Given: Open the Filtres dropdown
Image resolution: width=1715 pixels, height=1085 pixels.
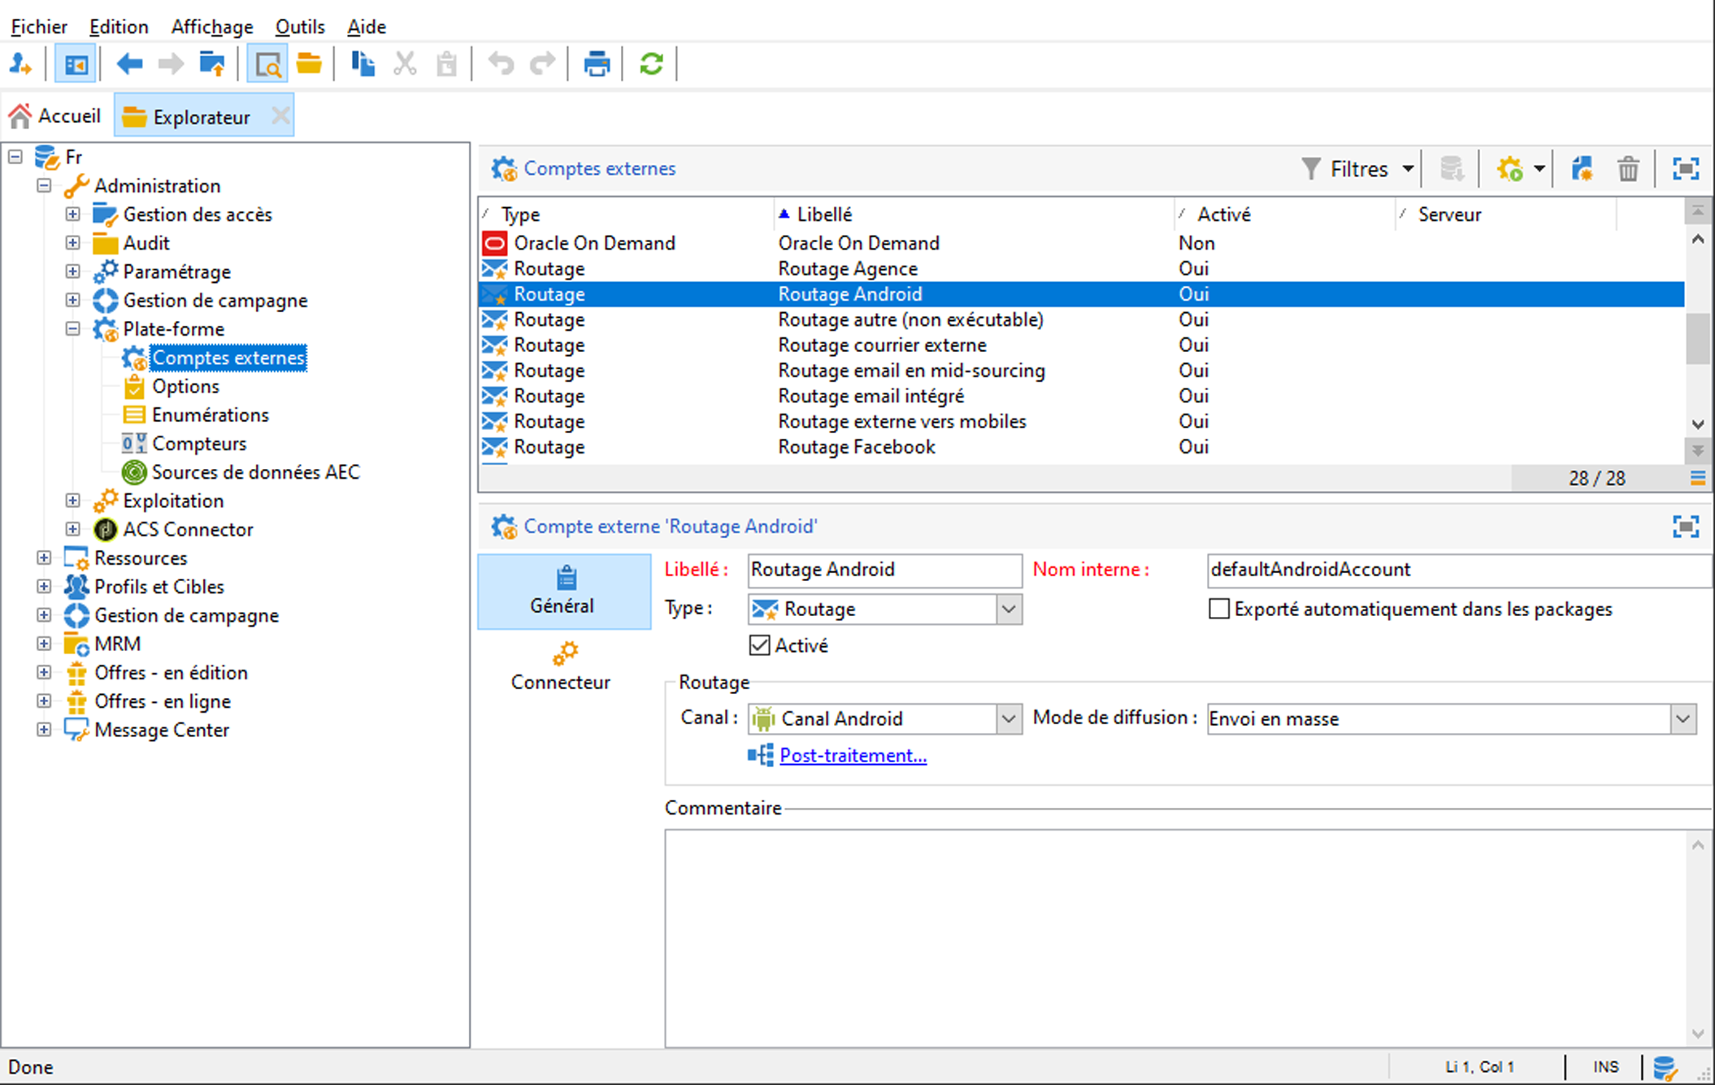Looking at the screenshot, I should [x=1357, y=169].
